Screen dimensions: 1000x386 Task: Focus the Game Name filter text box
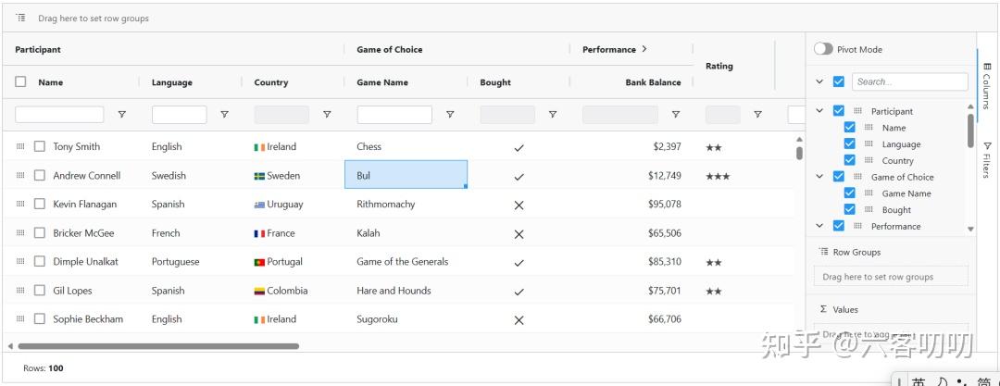point(394,115)
